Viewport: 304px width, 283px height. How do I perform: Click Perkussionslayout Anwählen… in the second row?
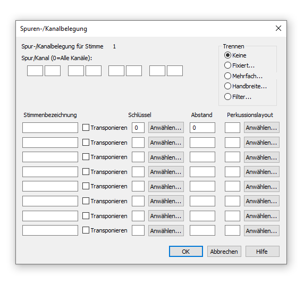coord(261,142)
